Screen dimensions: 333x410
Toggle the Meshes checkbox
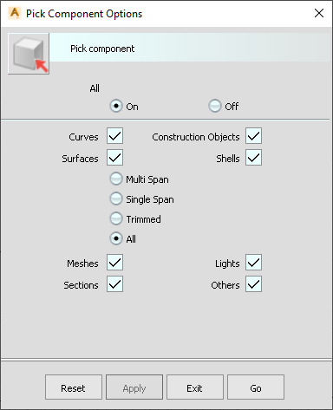pyautogui.click(x=114, y=263)
